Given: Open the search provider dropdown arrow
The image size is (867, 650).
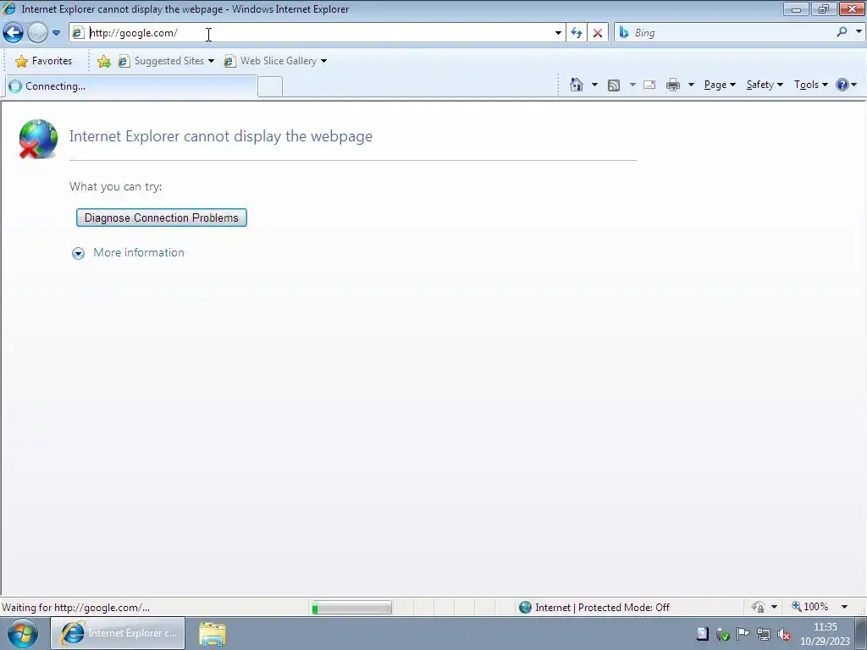Looking at the screenshot, I should click(859, 31).
